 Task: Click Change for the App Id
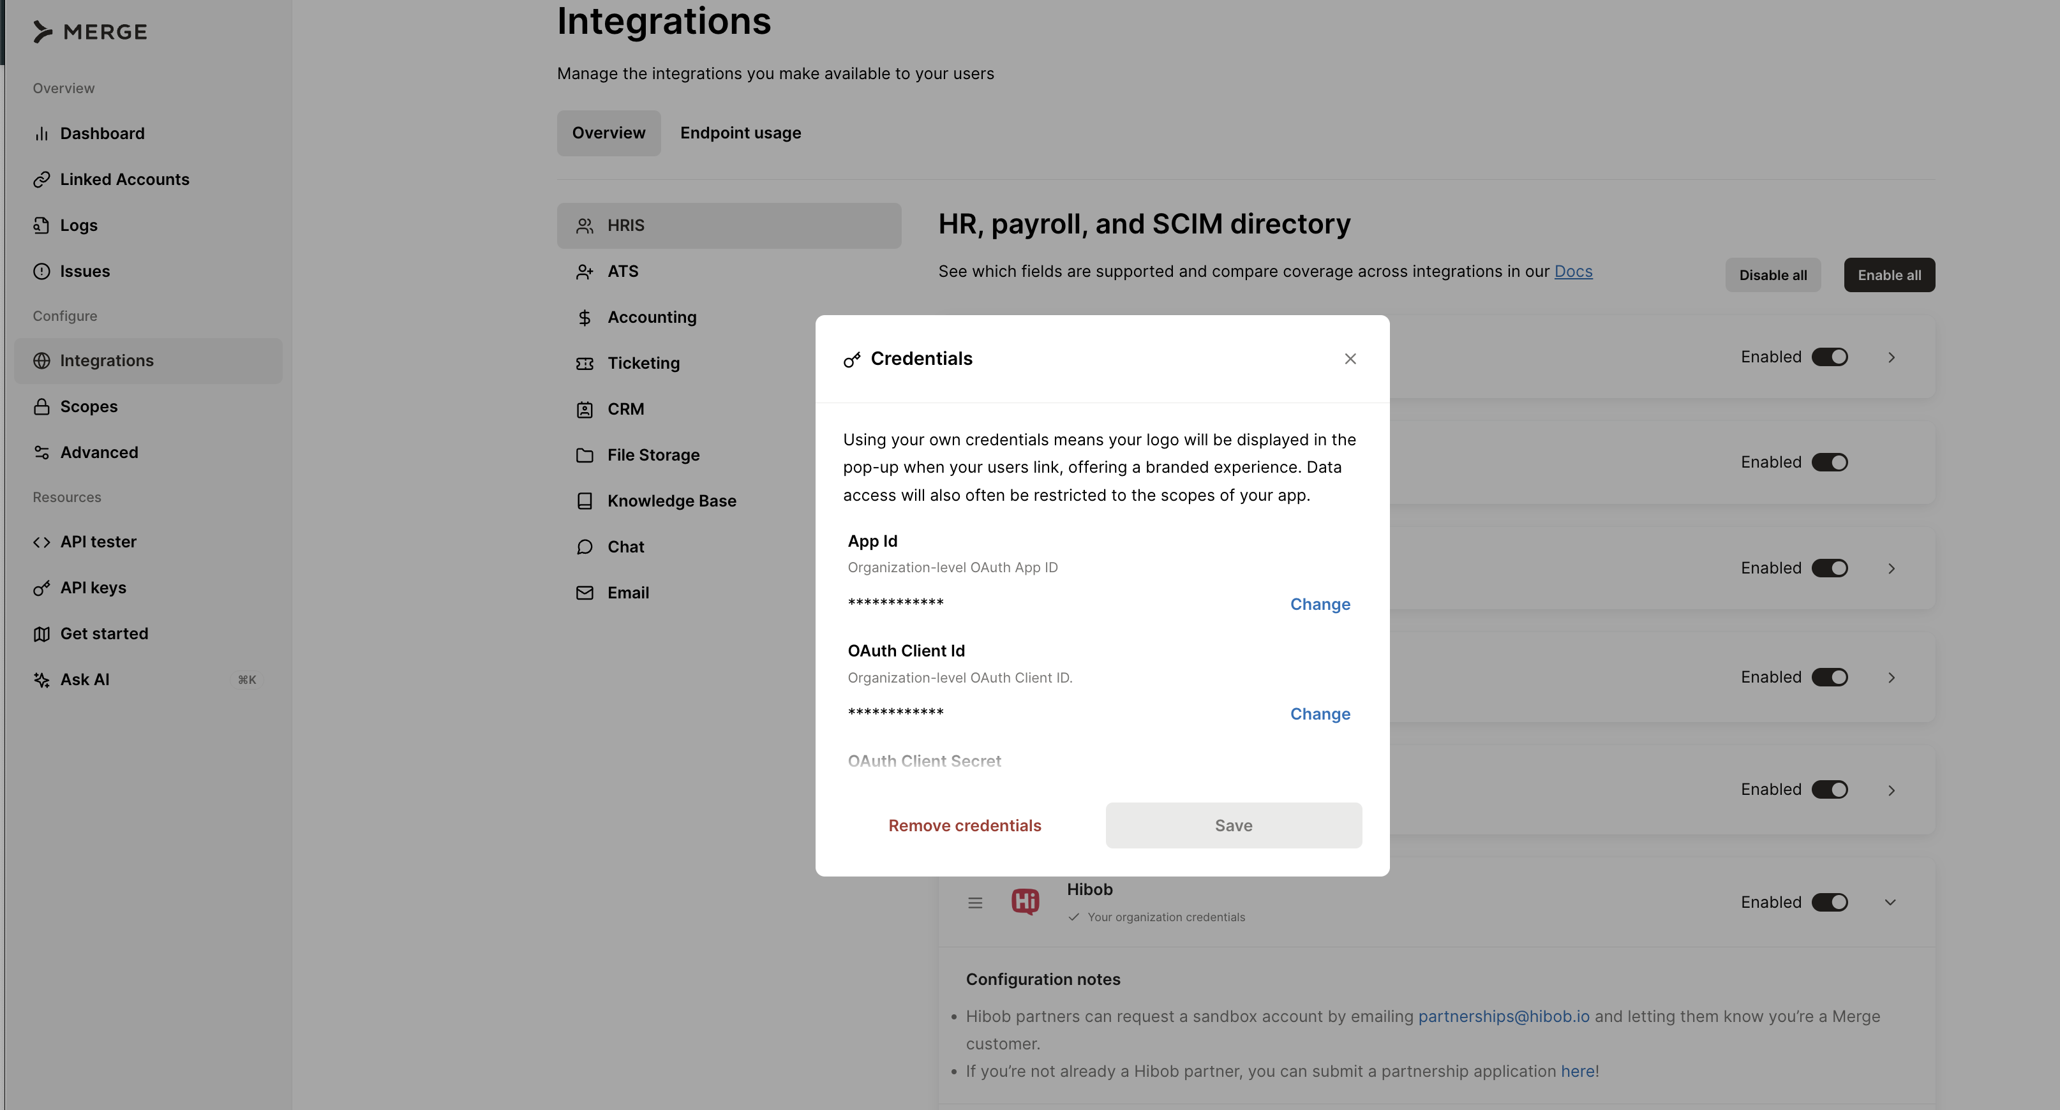pyautogui.click(x=1320, y=604)
